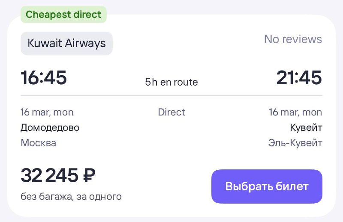The image size is (343, 222).
Task: Select the departure date under 16:45
Action: [x=47, y=112]
